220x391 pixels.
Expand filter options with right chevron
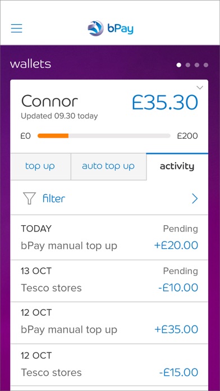click(195, 199)
